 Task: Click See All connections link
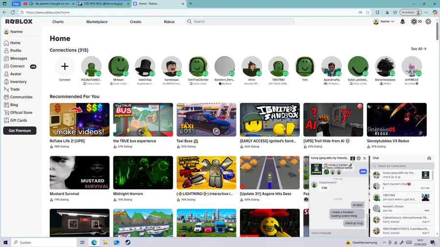pyautogui.click(x=418, y=49)
